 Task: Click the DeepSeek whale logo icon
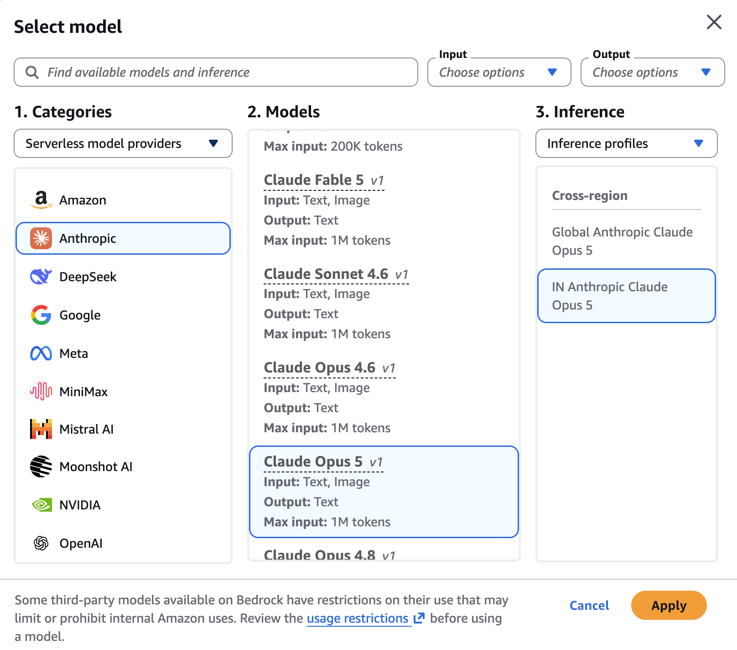pos(41,277)
